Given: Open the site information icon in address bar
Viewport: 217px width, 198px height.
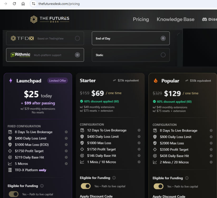Looking at the screenshot, I should (x=33, y=4).
